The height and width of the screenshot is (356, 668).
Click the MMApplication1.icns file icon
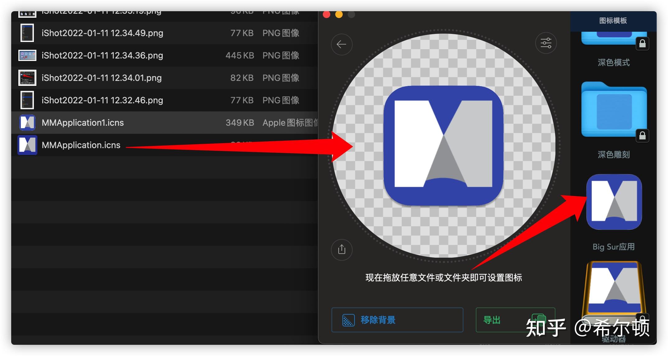27,123
